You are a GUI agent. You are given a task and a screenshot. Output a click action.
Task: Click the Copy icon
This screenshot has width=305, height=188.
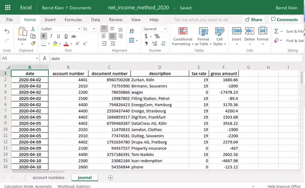(x=33, y=36)
